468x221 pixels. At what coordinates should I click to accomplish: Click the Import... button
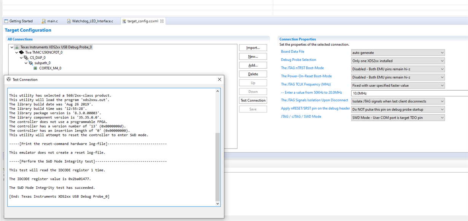tap(253, 48)
